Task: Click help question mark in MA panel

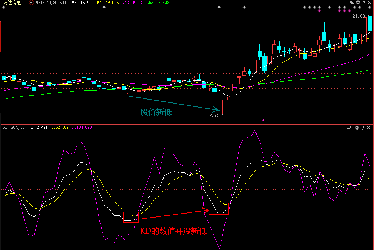Action: tap(364, 3)
